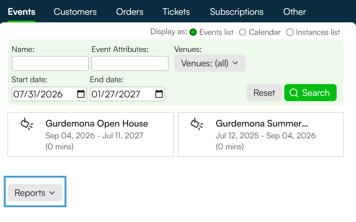
Task: Open the Gurdemona Open House event card
Action: click(x=90, y=134)
